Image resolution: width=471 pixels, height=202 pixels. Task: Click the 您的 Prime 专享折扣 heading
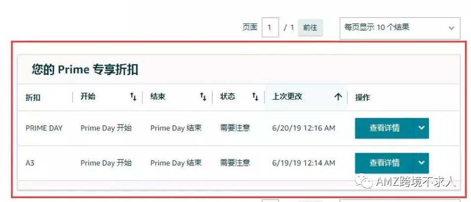(x=85, y=70)
